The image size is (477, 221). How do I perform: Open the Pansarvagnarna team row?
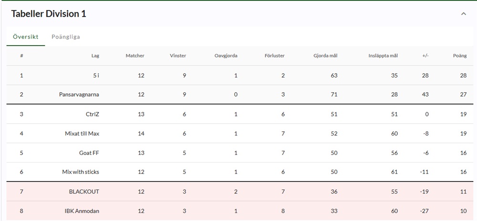tap(79, 95)
